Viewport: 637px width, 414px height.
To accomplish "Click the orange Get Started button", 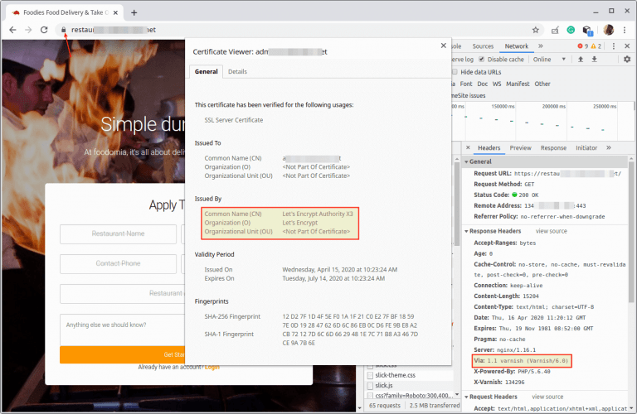I will coord(122,354).
